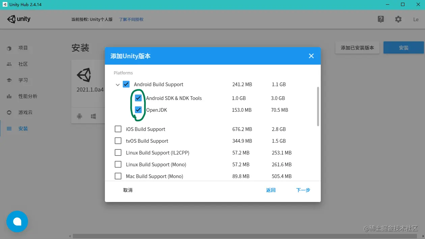Click the 344.9 MB tvOS download size
This screenshot has width=425, height=239.
coord(242,141)
